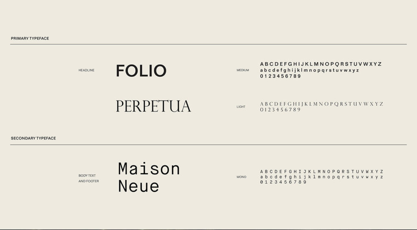Viewport: 417px width, 230px height.
Task: Click the SECONDARY TYPEFACE section heading
Action: point(33,138)
